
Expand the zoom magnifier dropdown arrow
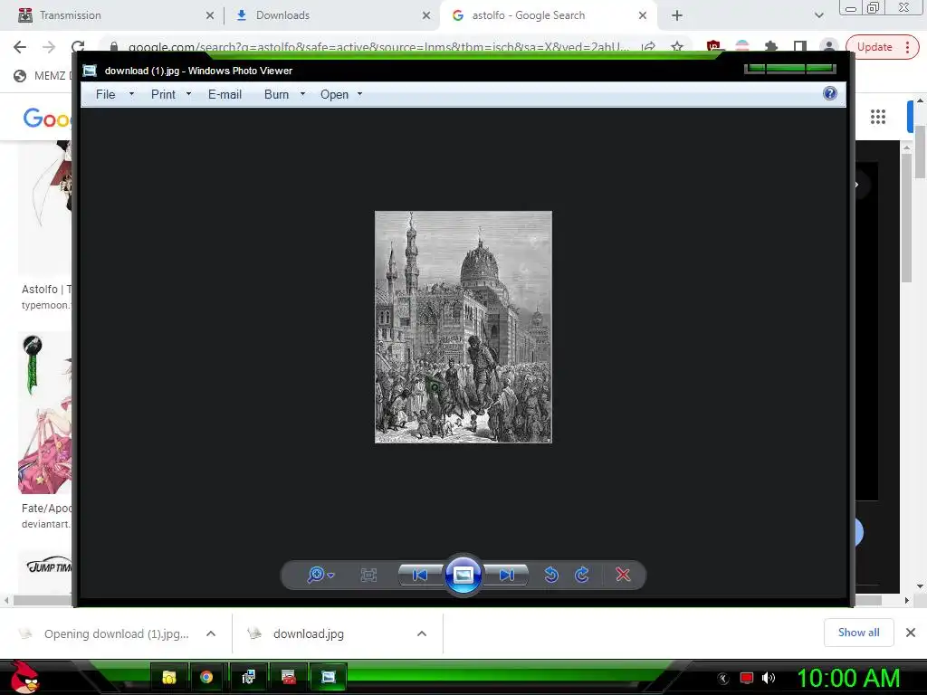pos(331,575)
